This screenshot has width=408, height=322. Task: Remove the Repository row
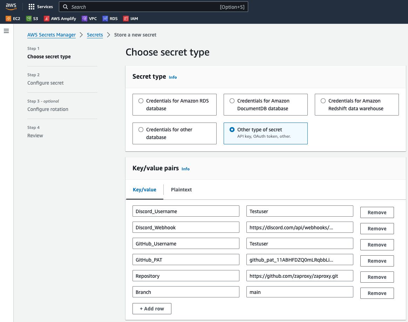pyautogui.click(x=377, y=277)
